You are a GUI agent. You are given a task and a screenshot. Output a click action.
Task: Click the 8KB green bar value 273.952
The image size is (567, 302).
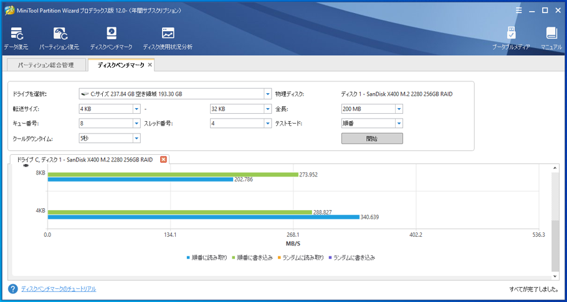(x=308, y=175)
